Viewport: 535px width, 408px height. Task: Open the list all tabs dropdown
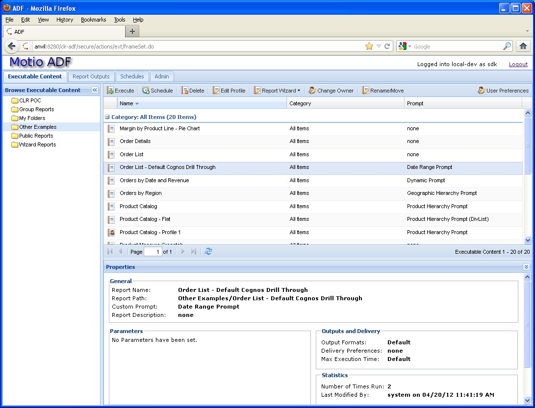(527, 31)
